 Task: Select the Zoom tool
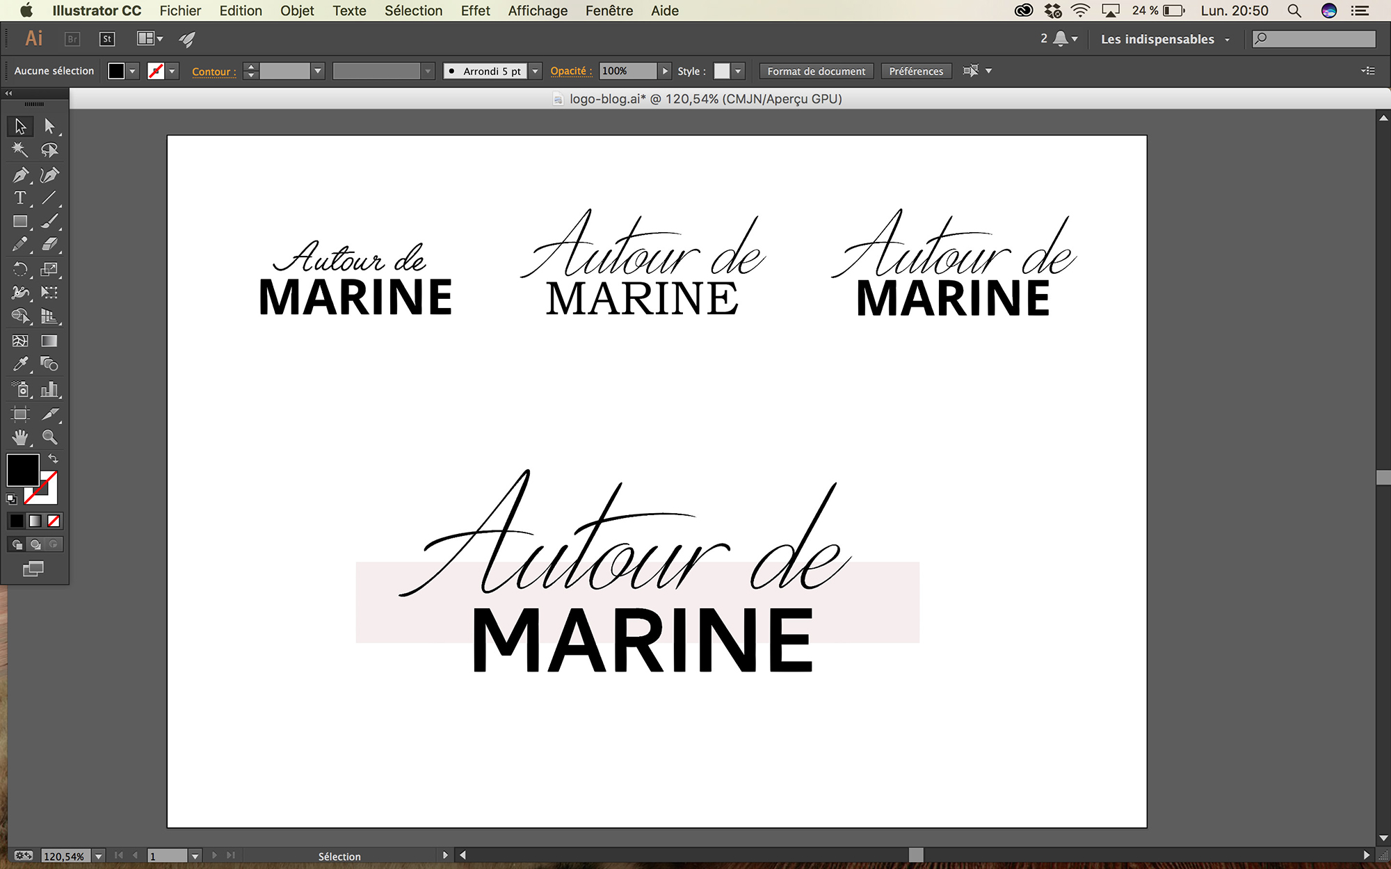pyautogui.click(x=49, y=437)
